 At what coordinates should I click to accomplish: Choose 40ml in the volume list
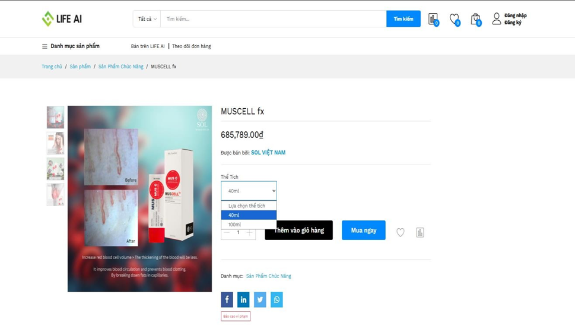(249, 215)
